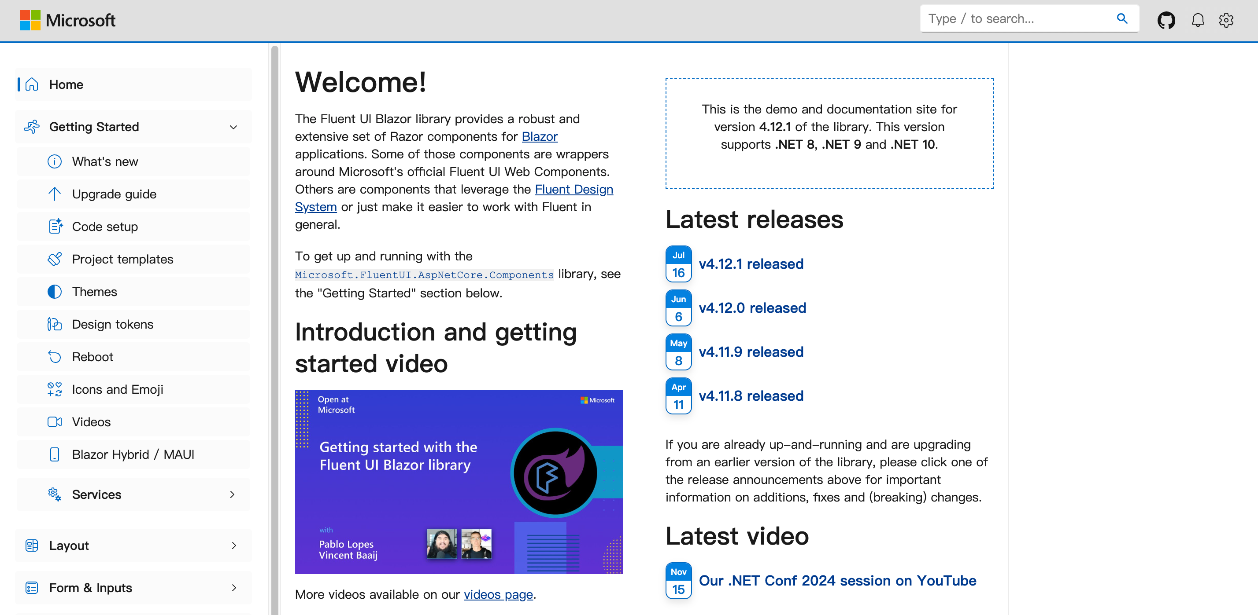Open the Blazor Hybrid / MAUI page
1258x615 pixels.
(x=133, y=454)
